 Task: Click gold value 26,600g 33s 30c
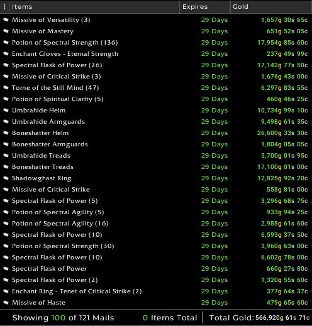coord(282,133)
